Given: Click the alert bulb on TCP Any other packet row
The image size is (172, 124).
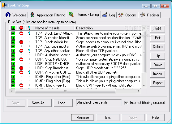Looking at the screenshot, I should 29,50.
